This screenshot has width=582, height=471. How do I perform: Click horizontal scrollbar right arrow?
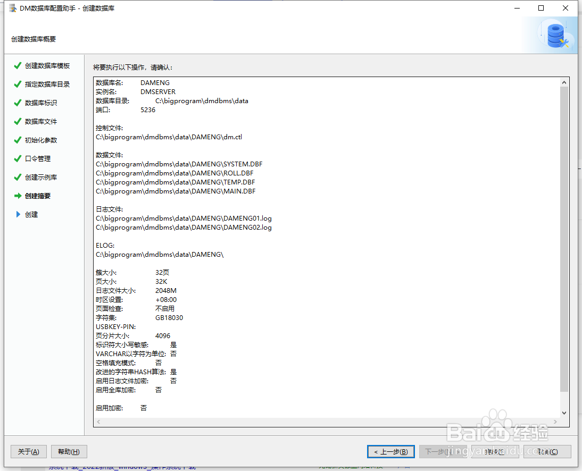[555, 422]
